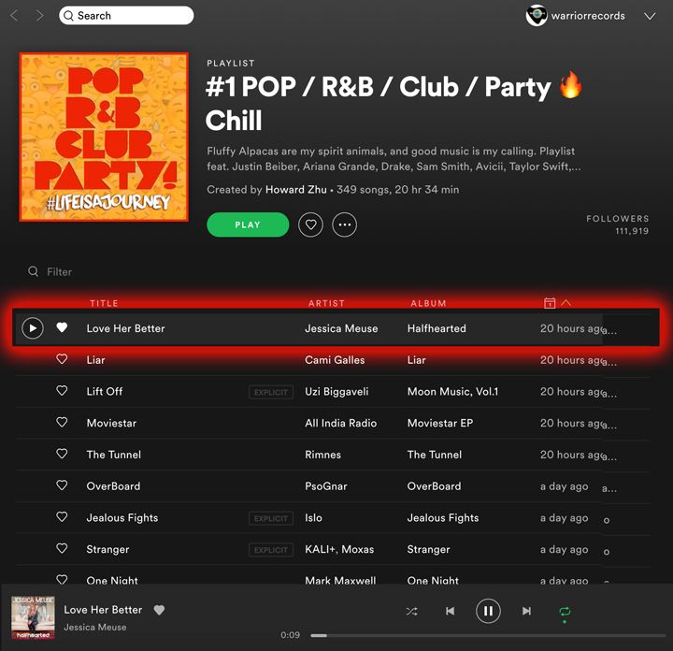Sort tracks by ALBUM column header
The image size is (673, 651).
coord(428,303)
